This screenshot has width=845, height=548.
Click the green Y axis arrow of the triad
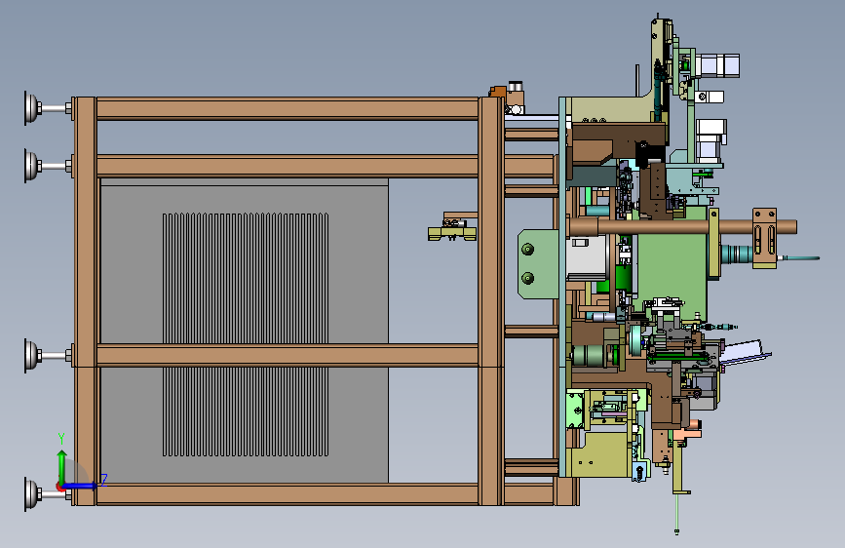[x=62, y=466]
